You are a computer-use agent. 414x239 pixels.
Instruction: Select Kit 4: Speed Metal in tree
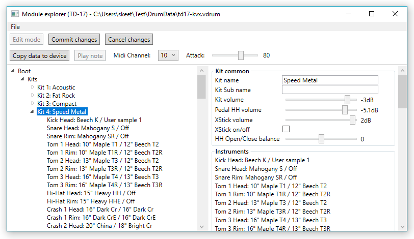coord(62,112)
